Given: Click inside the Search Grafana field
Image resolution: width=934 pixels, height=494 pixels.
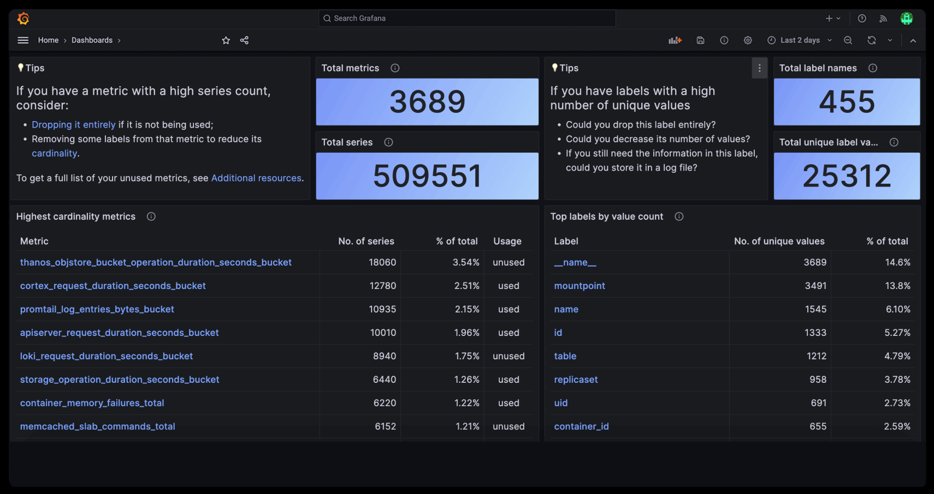Looking at the screenshot, I should pyautogui.click(x=467, y=18).
